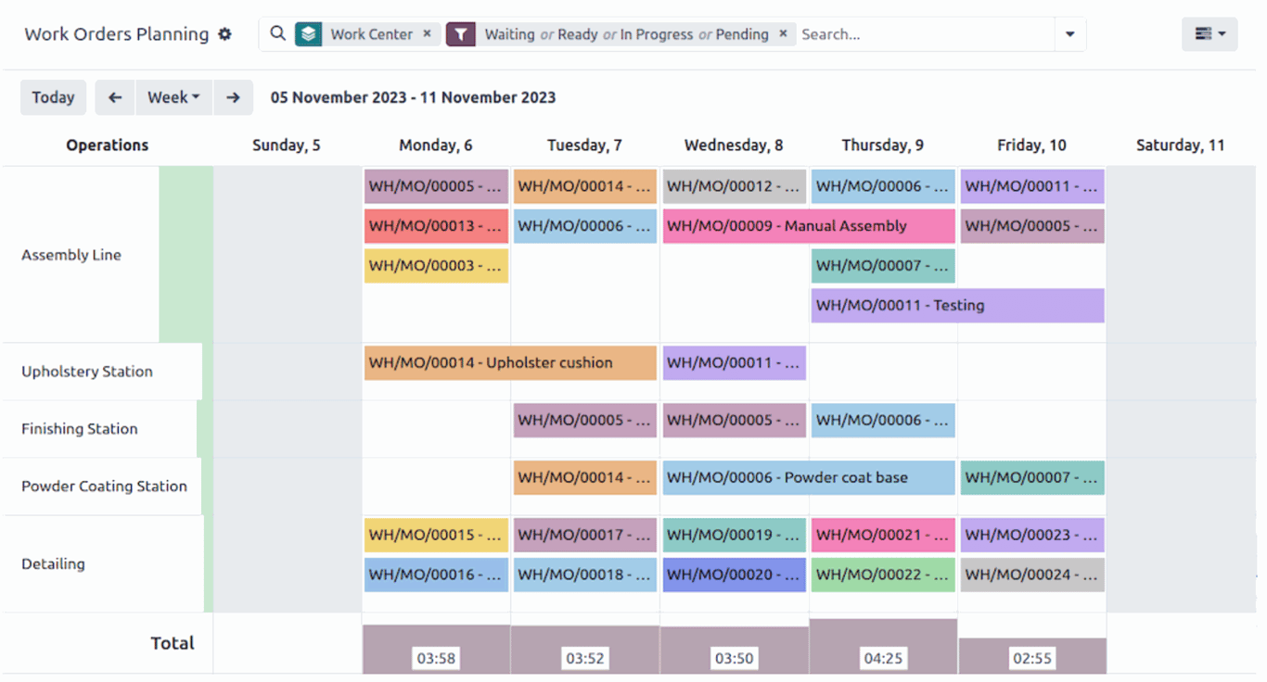Click Monday's total bar showing 03:58
The height and width of the screenshot is (682, 1267).
pos(436,658)
